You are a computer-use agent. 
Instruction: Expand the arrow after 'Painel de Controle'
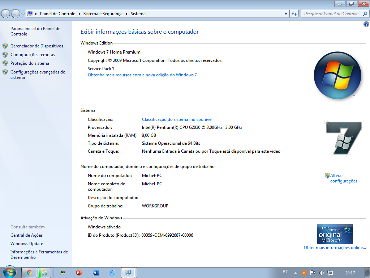coord(79,14)
